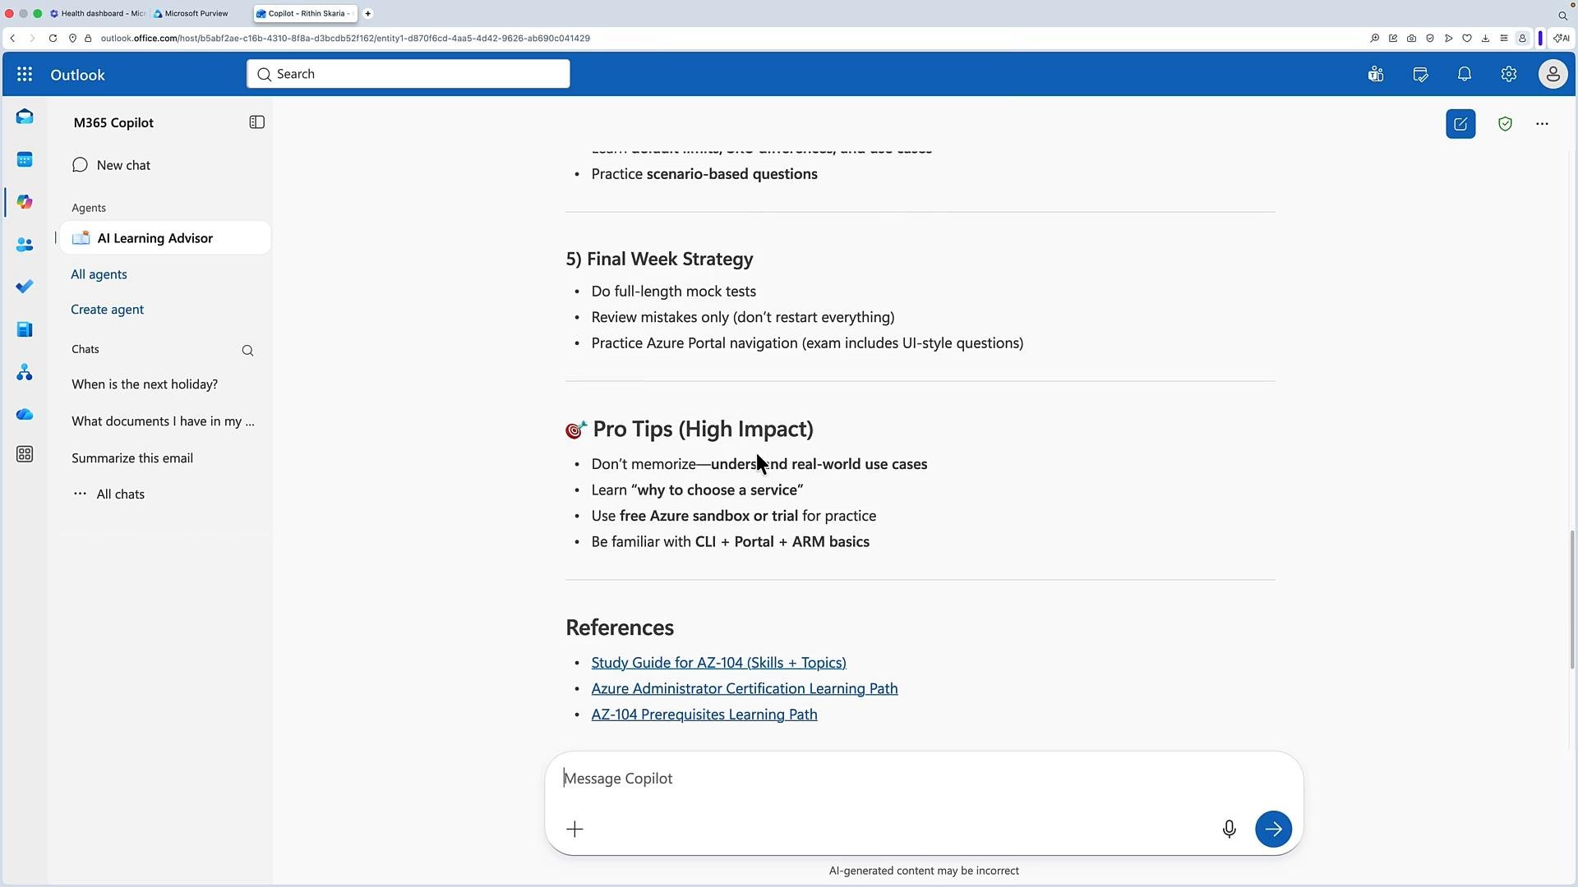Open a new browser tab
This screenshot has height=887, width=1578.
(368, 13)
